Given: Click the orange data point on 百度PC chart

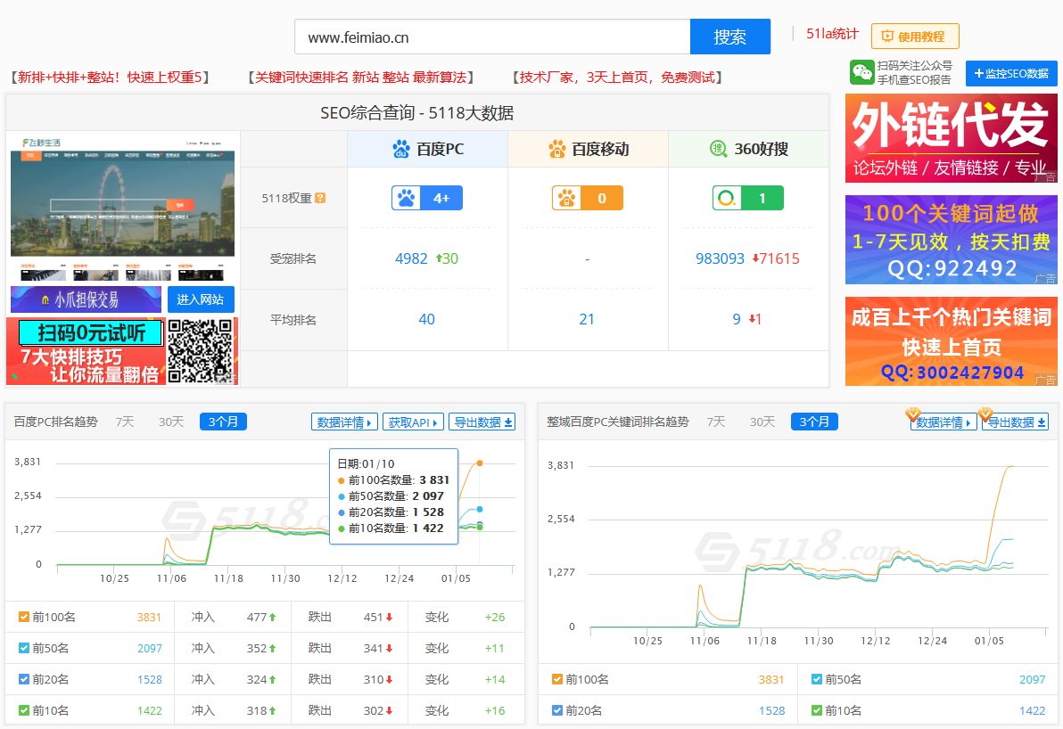Looking at the screenshot, I should pyautogui.click(x=480, y=463).
